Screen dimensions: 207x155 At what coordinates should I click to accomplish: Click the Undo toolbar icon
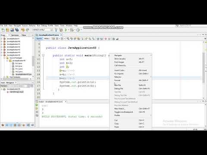(23, 30)
